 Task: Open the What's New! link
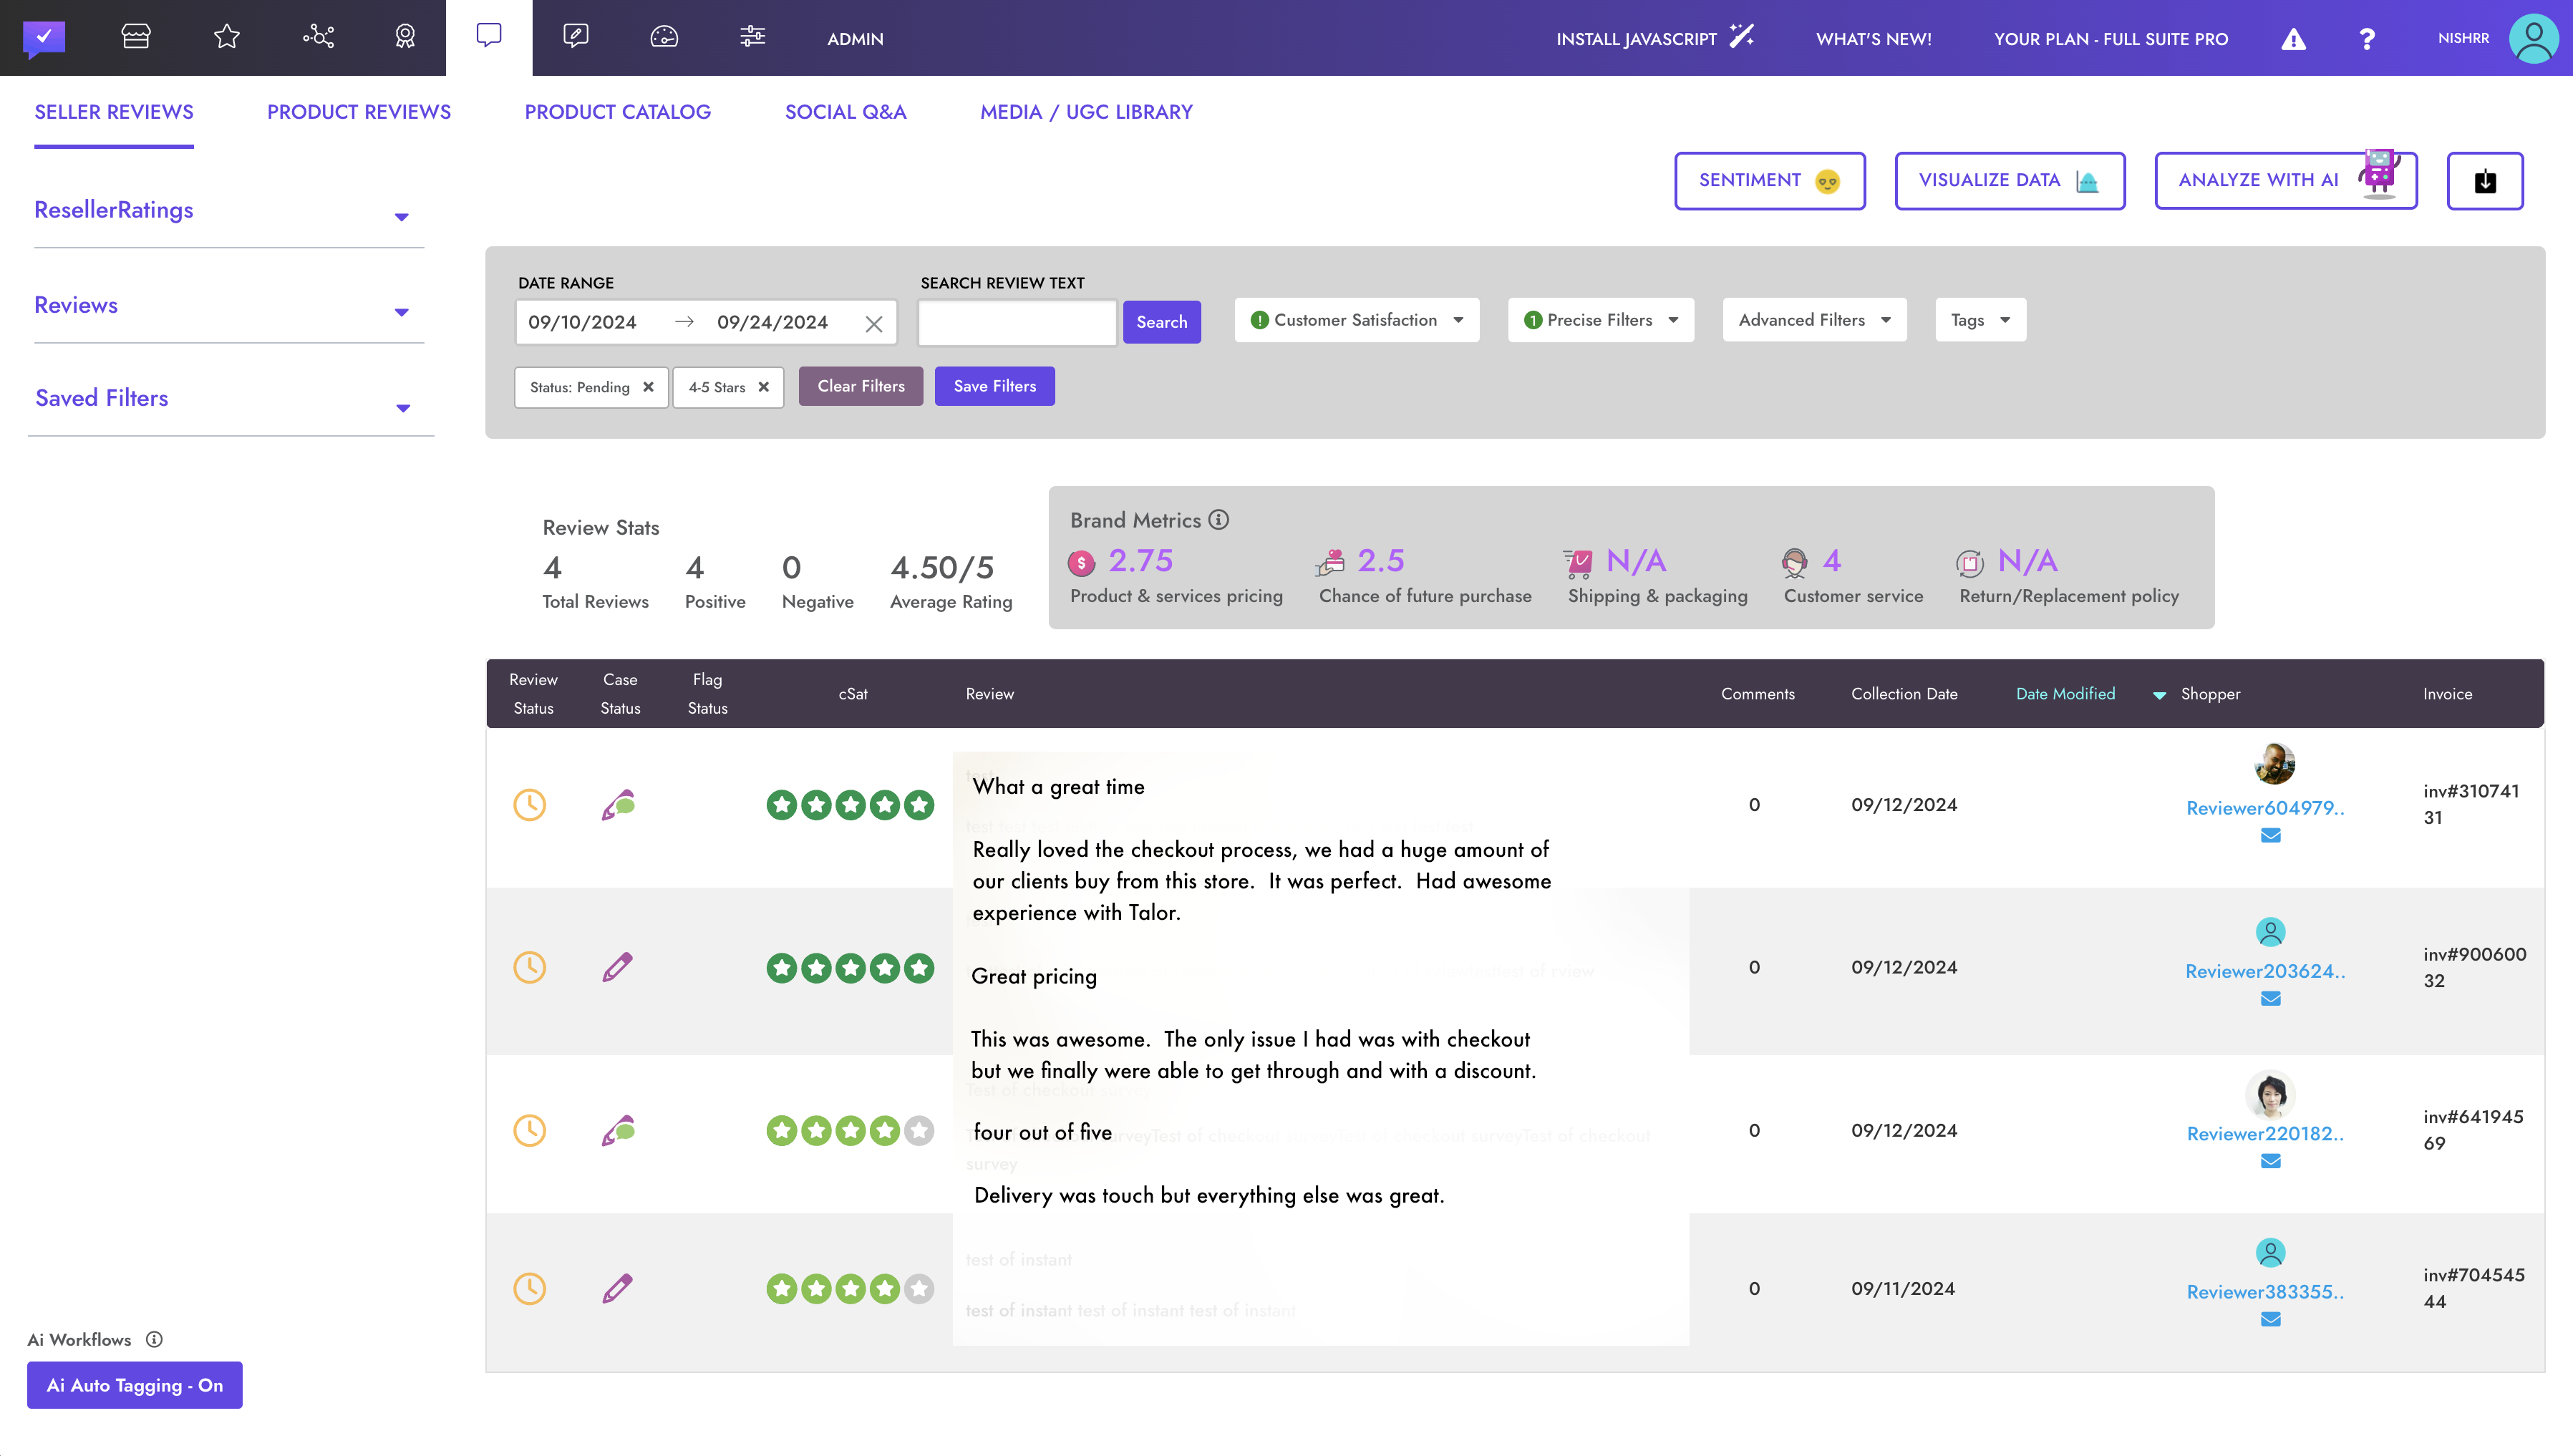point(1873,39)
